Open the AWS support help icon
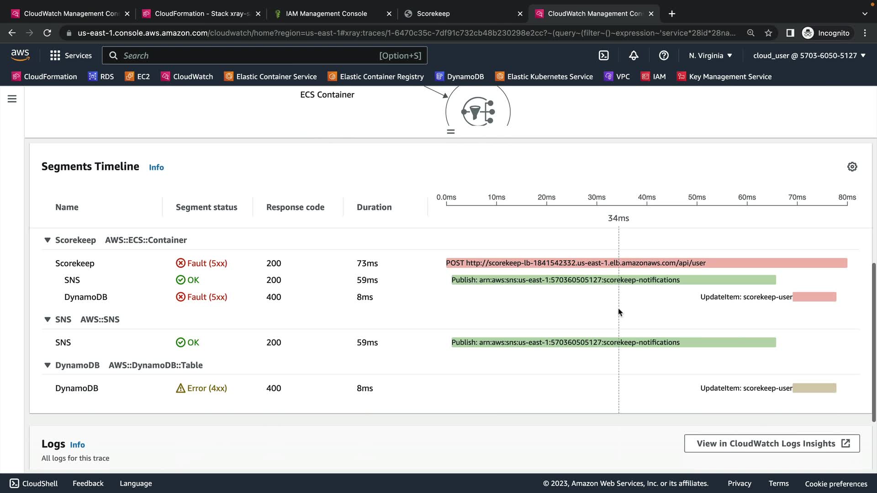This screenshot has width=877, height=493. pos(664,56)
